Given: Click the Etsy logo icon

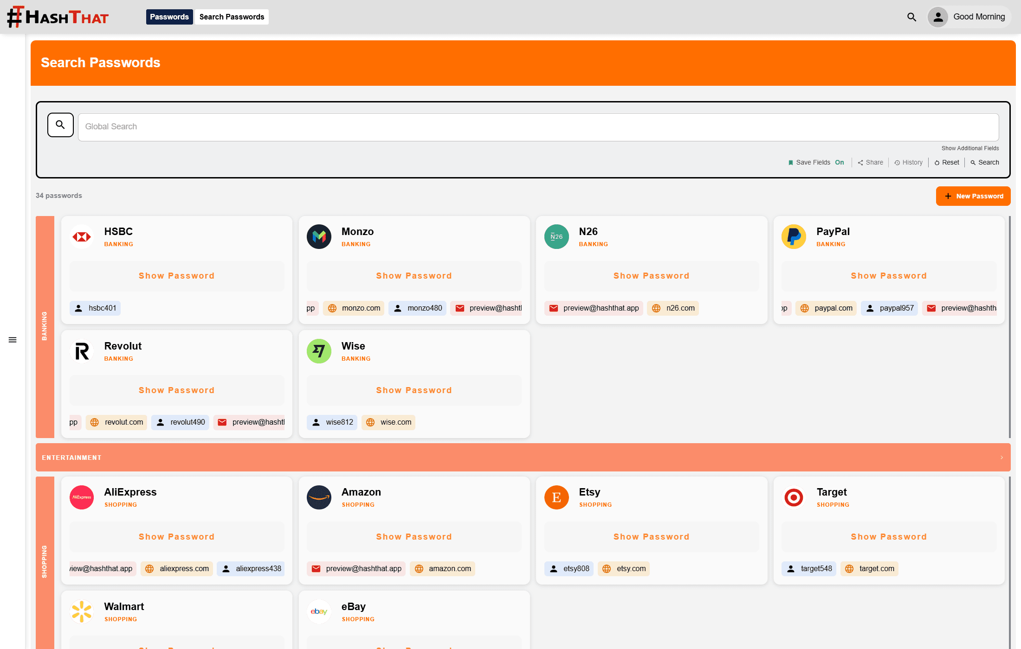Looking at the screenshot, I should (556, 497).
